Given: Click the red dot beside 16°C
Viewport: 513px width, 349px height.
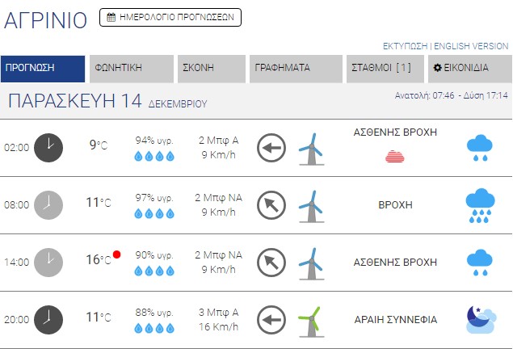Looking at the screenshot, I should [117, 254].
